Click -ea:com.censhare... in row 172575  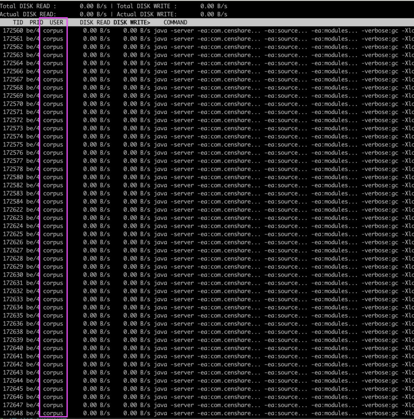click(x=229, y=144)
